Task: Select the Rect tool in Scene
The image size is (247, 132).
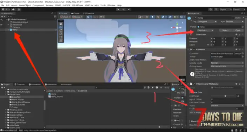Action: [x=61, y=37]
